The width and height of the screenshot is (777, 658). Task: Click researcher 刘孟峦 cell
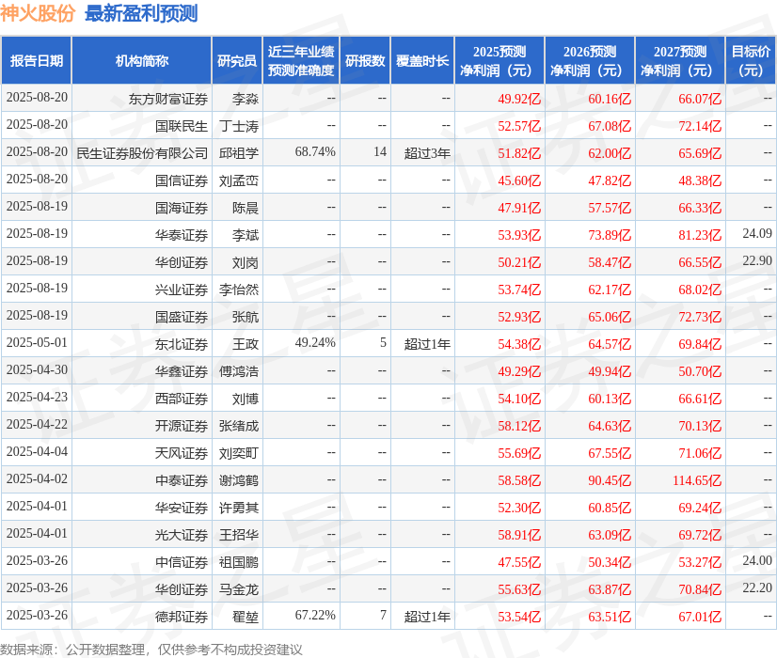point(239,180)
